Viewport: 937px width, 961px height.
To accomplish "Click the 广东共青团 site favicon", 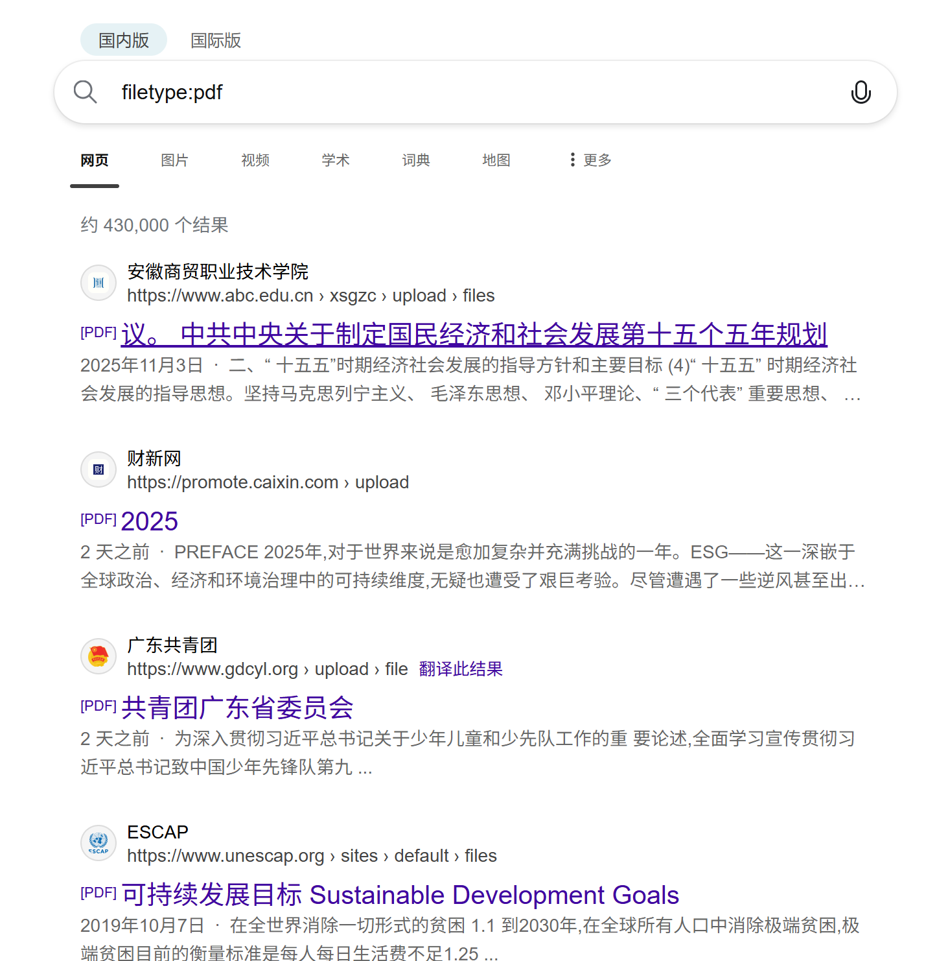I will click(x=98, y=656).
